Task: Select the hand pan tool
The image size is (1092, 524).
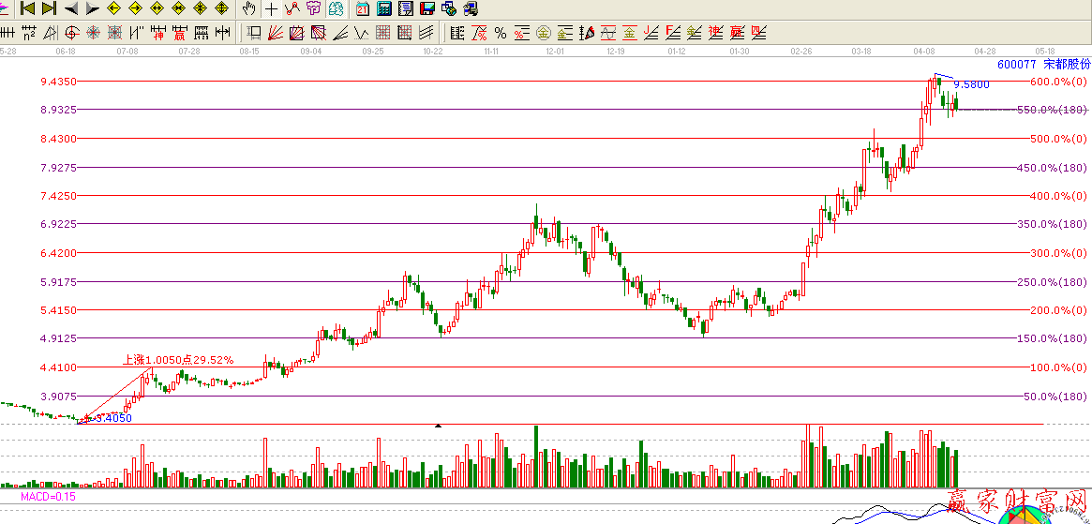Action: (x=248, y=8)
